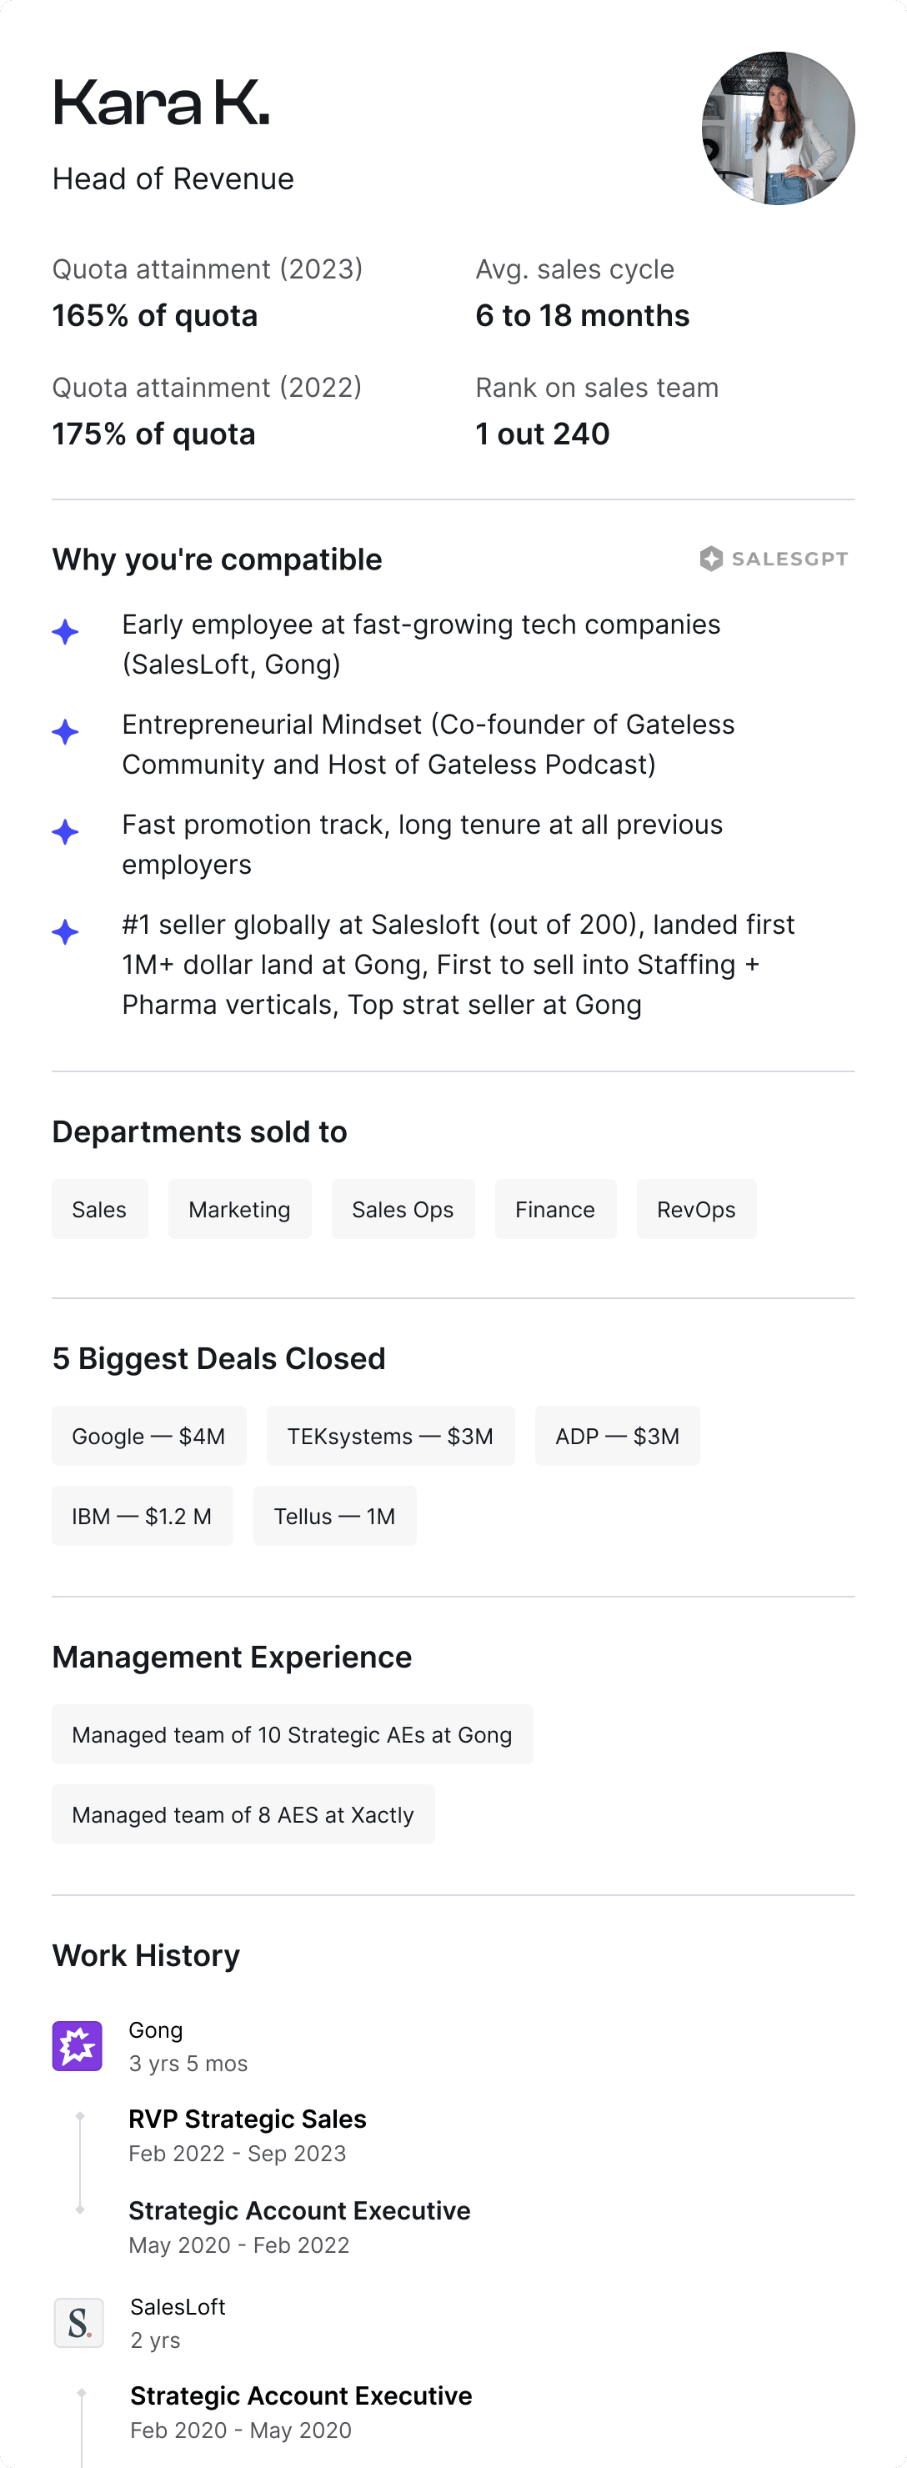
Task: Click the Tellus — 1M deal chip
Action: [334, 1516]
